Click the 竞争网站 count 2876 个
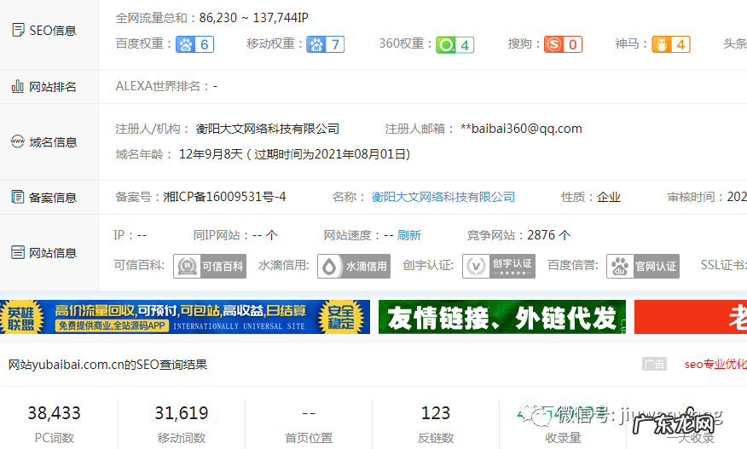 [x=549, y=235]
